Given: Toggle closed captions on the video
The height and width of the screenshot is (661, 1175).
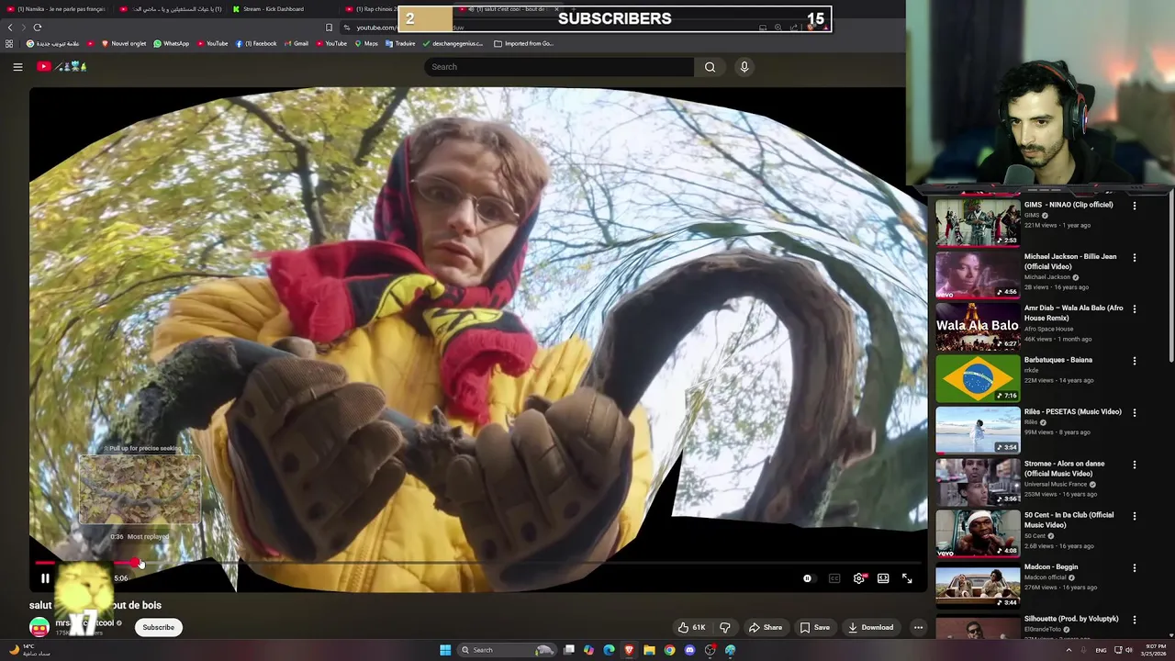Looking at the screenshot, I should 834,578.
